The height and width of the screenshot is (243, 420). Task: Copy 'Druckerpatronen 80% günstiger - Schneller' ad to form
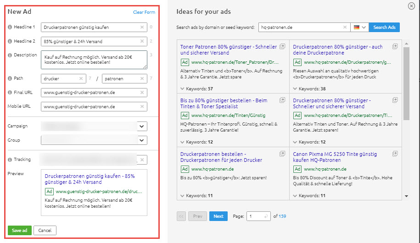point(395,100)
